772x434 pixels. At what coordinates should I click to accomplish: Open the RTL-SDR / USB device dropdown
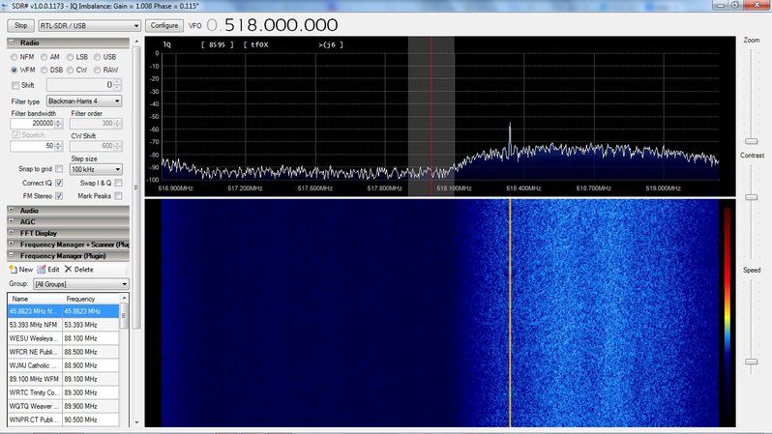click(x=90, y=25)
